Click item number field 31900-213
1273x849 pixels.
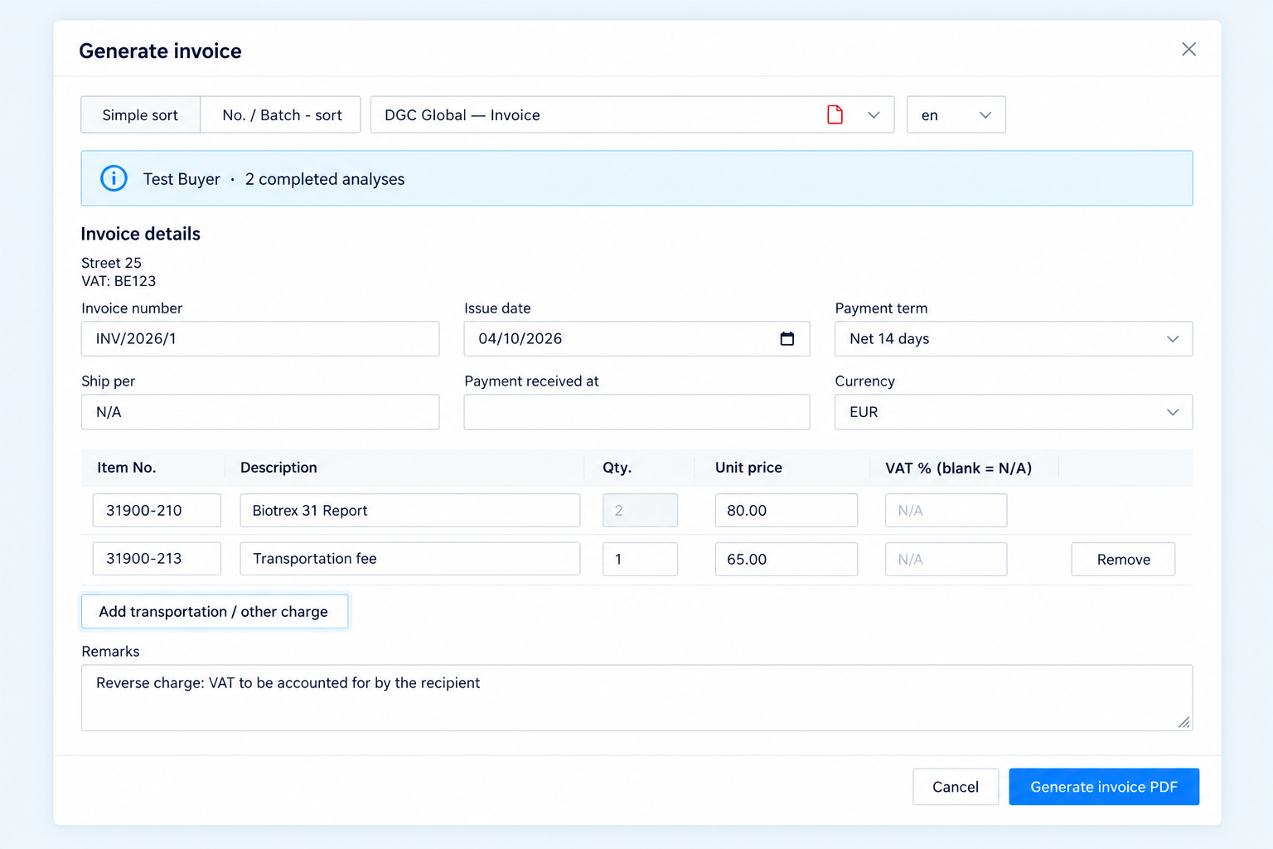click(x=157, y=559)
